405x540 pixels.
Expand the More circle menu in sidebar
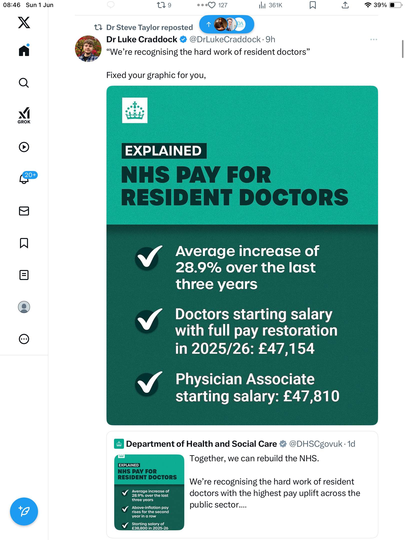(24, 339)
